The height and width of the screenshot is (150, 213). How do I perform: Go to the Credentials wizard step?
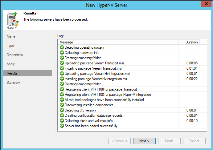point(15,55)
